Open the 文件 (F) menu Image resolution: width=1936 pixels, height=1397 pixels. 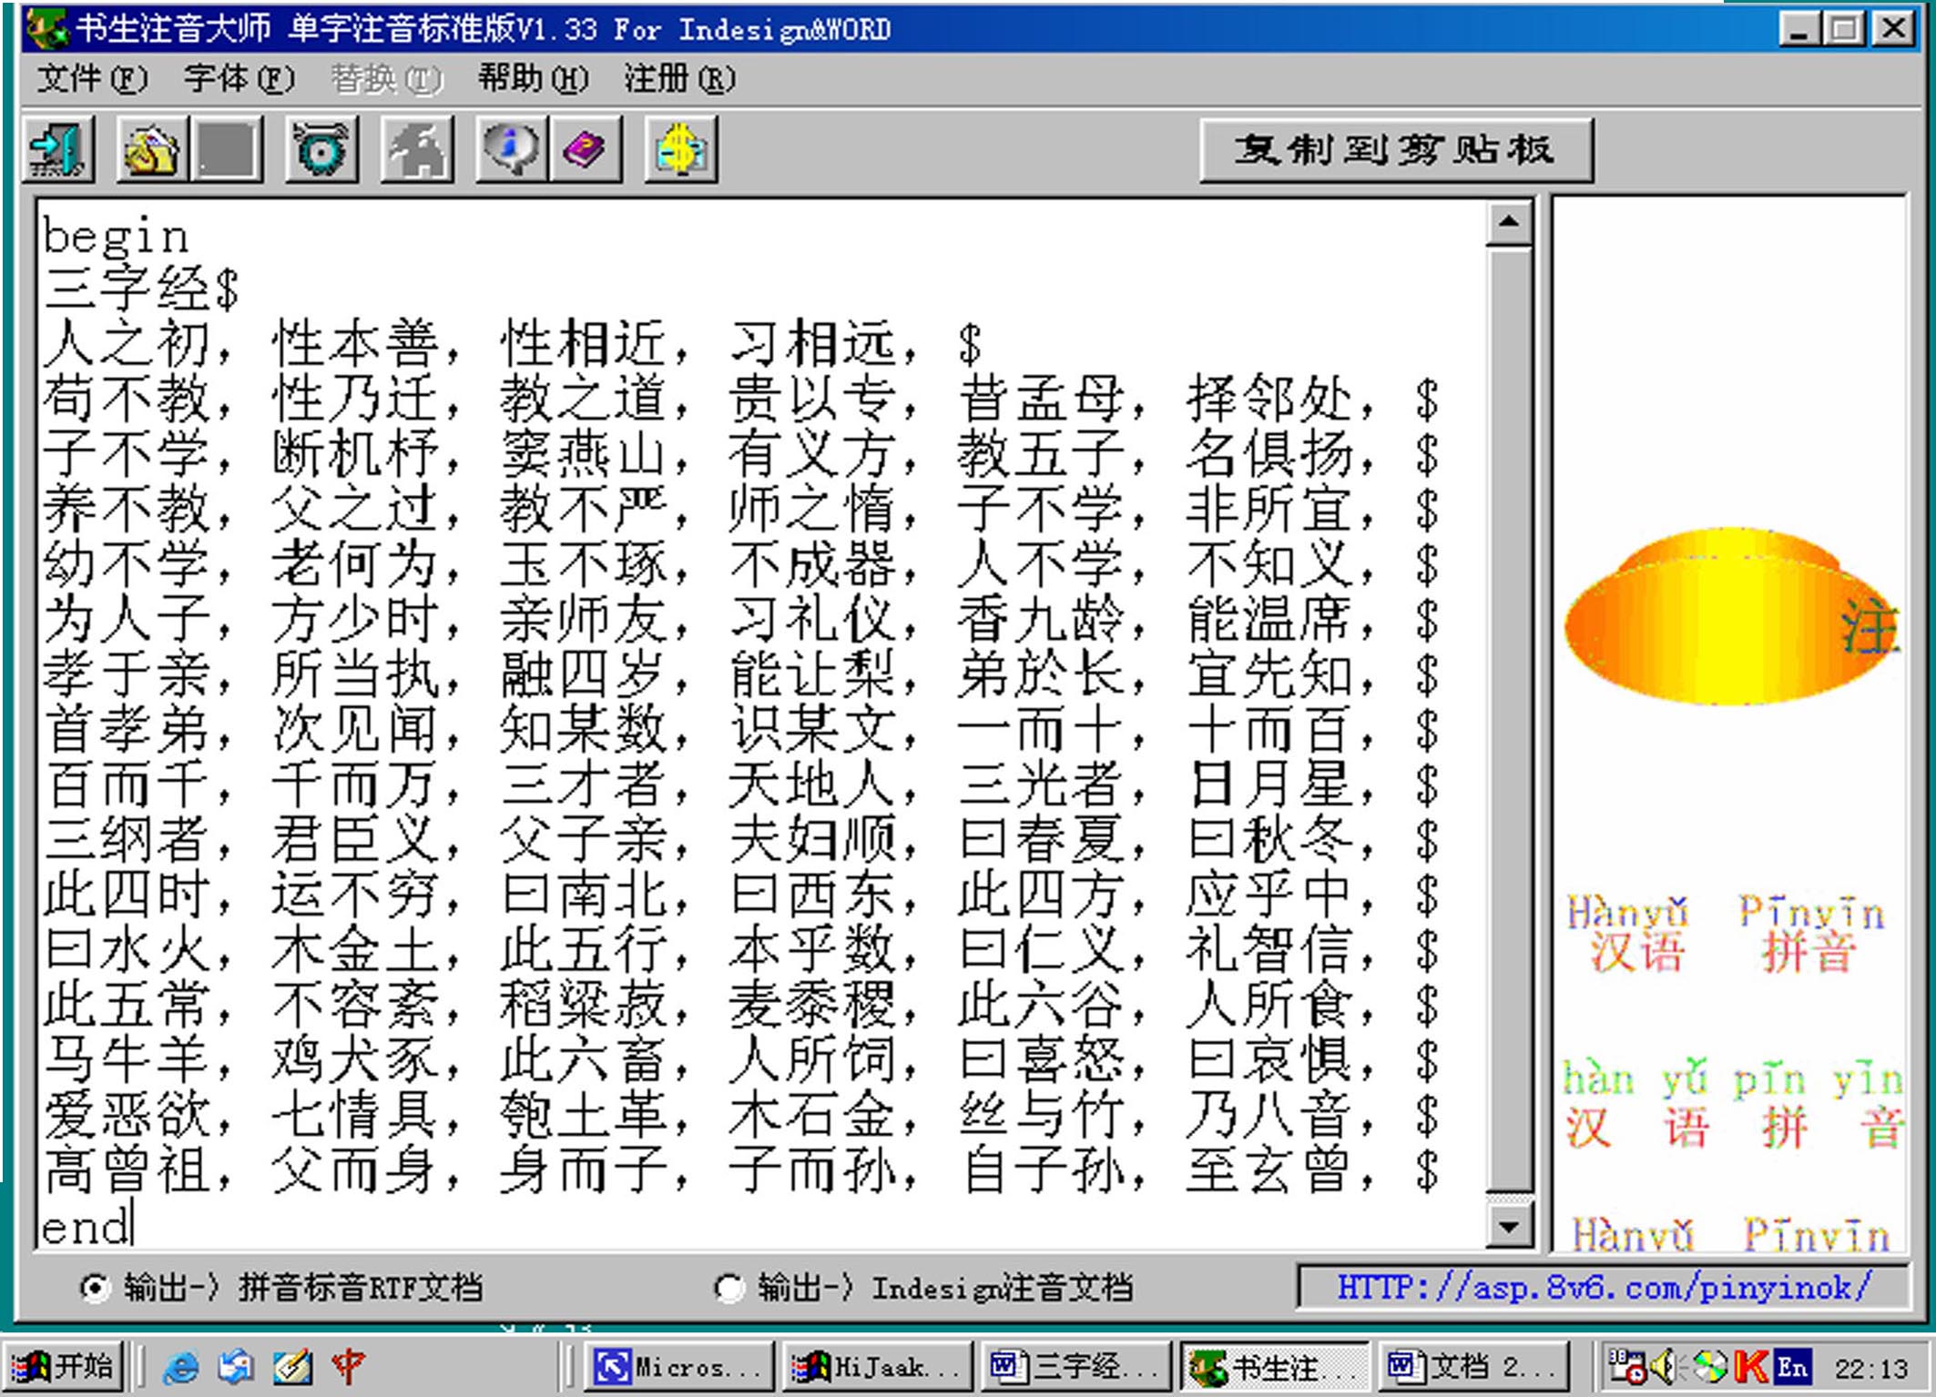pos(91,79)
